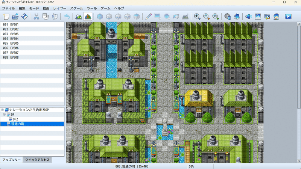Open the ヘルプ menu
The width and height of the screenshot is (301, 169).
(x=119, y=8)
